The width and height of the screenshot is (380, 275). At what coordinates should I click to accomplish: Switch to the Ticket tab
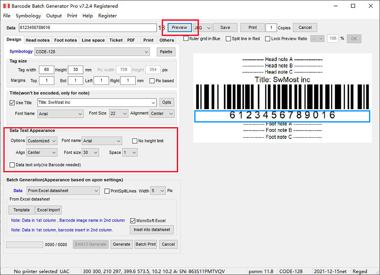(x=116, y=40)
